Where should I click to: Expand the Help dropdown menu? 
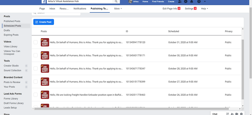coord(204,9)
